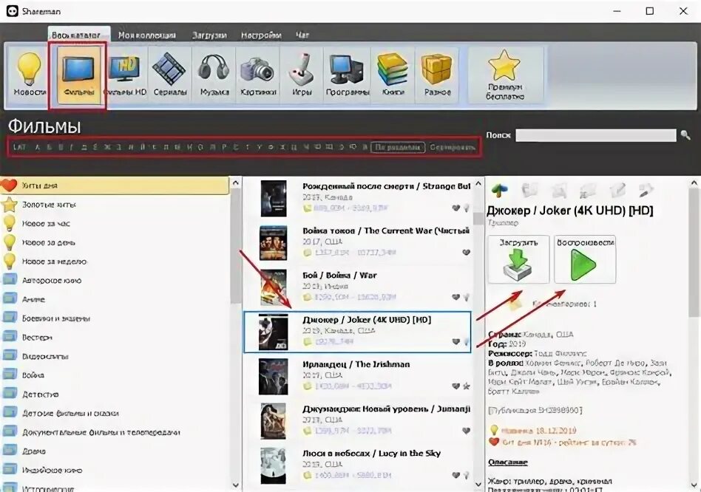This screenshot has width=701, height=492.
Task: Open the Музыка headphones category
Action: click(x=214, y=75)
